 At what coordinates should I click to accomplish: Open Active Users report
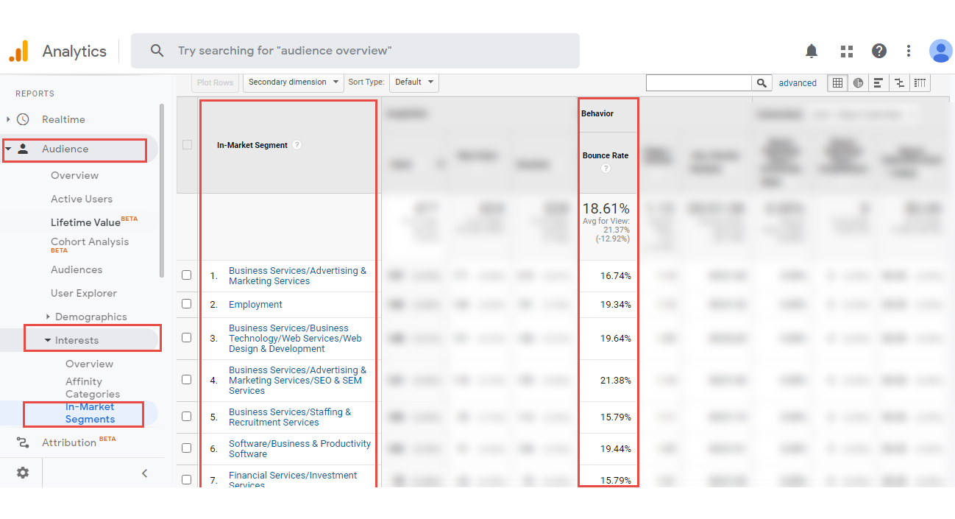click(x=82, y=199)
